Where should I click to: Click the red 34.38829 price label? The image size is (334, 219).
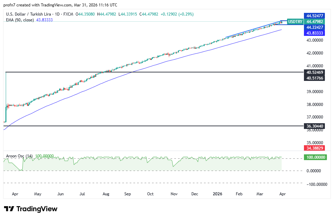[x=315, y=148]
